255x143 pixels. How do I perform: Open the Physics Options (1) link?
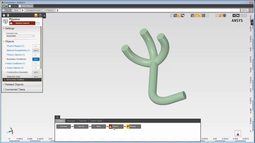pyautogui.click(x=16, y=55)
